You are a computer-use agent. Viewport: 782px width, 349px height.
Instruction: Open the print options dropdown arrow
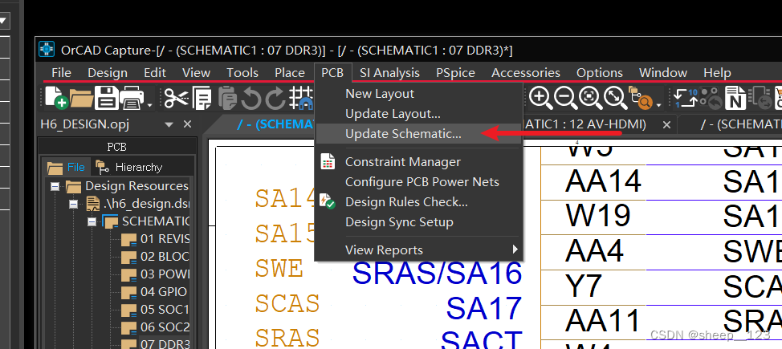point(149,104)
